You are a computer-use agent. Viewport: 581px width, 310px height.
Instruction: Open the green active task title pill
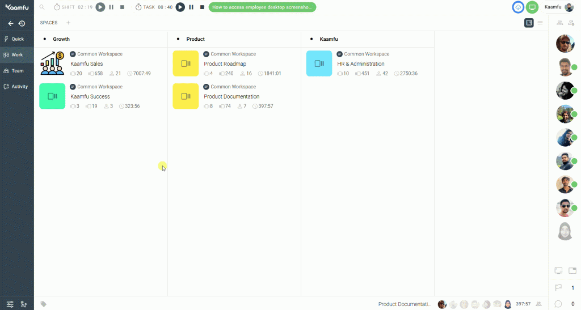262,7
